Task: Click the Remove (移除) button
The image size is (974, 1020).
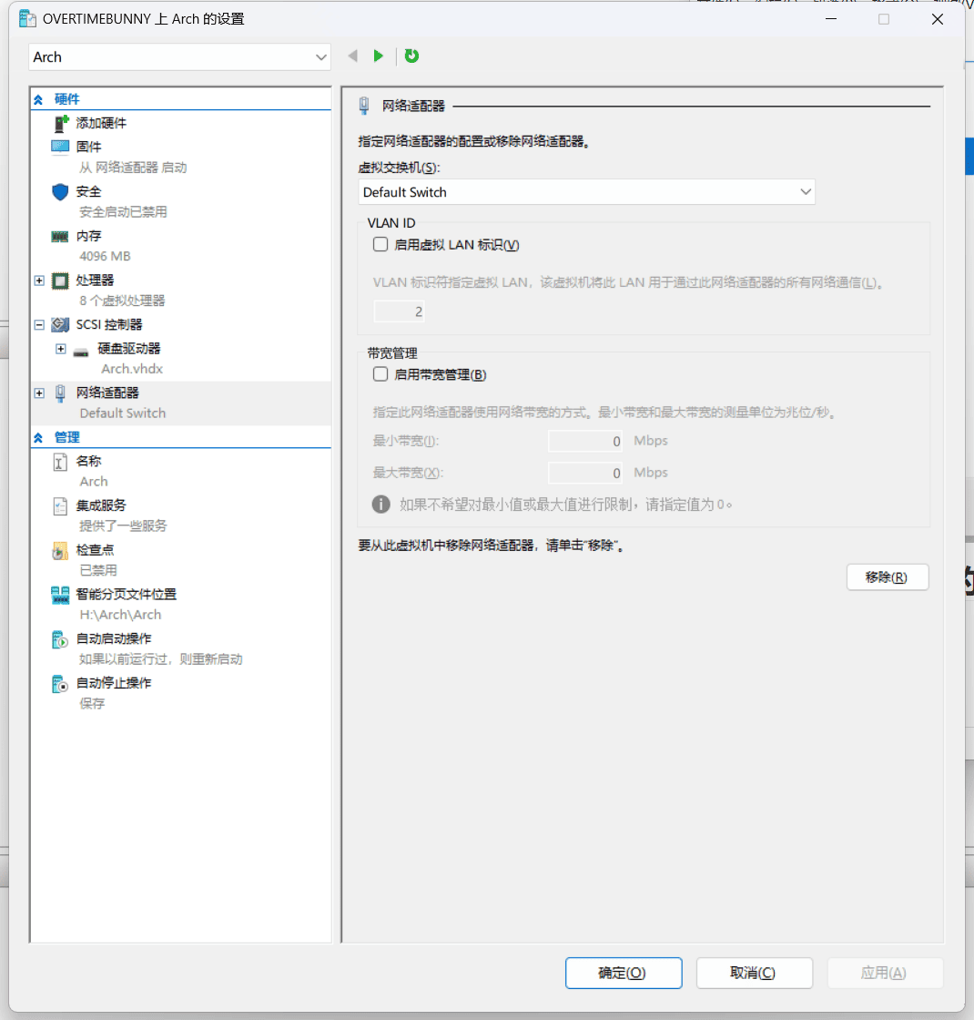Action: [887, 577]
